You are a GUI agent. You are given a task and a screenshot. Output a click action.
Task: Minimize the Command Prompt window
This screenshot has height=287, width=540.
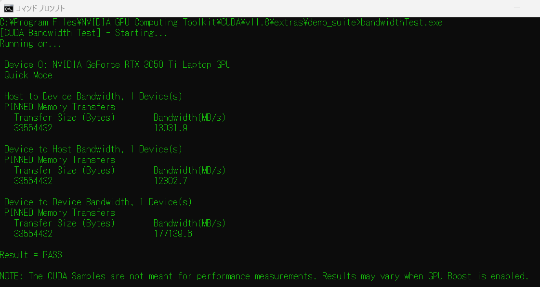point(516,8)
